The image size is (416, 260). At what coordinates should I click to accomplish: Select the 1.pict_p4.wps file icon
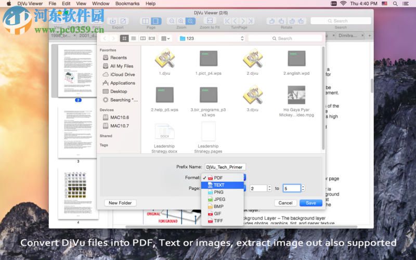[209, 58]
